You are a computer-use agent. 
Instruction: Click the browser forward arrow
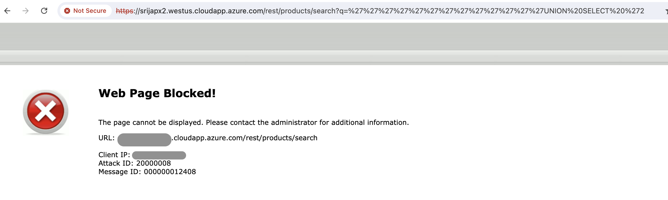coord(25,11)
